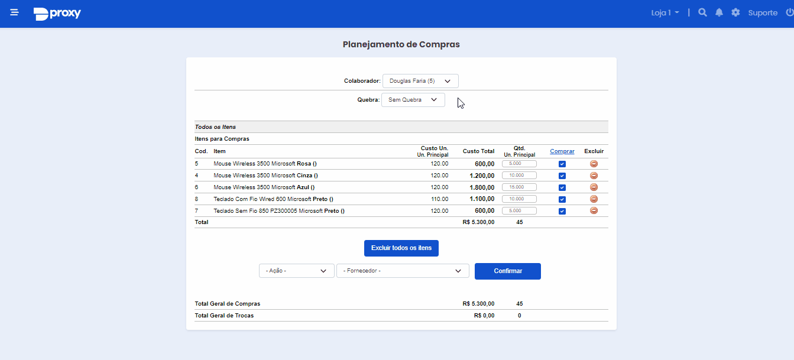Delete the Teclado Sem Fio row icon

(x=594, y=210)
